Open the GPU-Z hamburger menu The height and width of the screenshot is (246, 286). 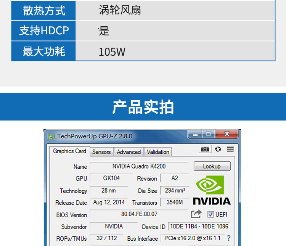pyautogui.click(x=230, y=149)
